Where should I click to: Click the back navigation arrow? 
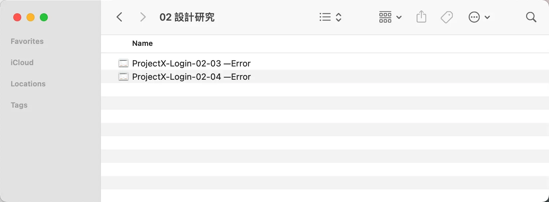tap(119, 17)
